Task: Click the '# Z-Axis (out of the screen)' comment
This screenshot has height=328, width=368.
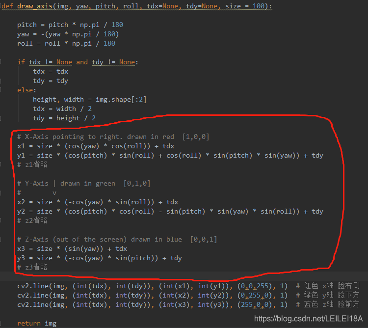Action: (117, 240)
